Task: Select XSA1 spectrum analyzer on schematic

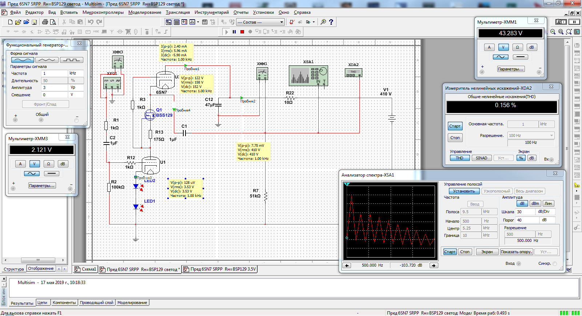Action: [x=308, y=76]
